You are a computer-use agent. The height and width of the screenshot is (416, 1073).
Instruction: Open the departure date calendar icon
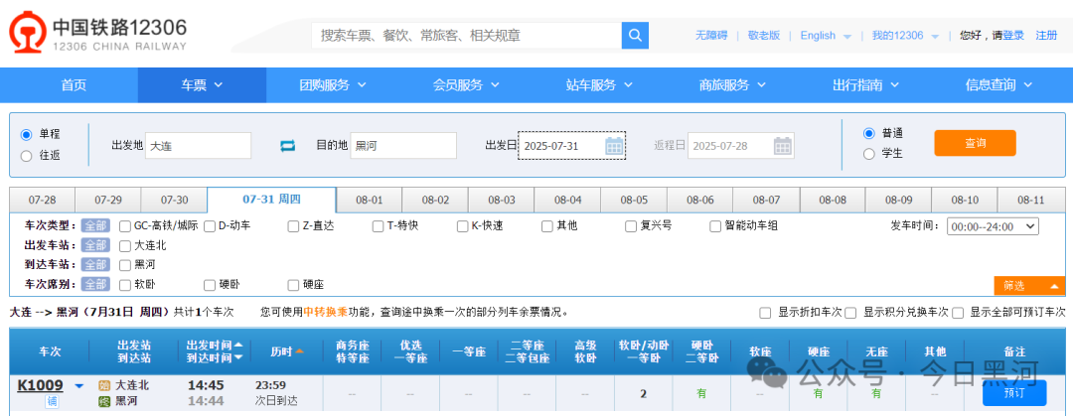615,146
